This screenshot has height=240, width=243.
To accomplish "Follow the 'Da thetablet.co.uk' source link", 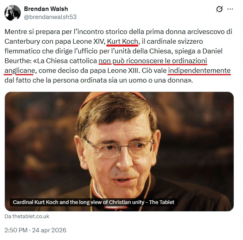I will point(27,216).
